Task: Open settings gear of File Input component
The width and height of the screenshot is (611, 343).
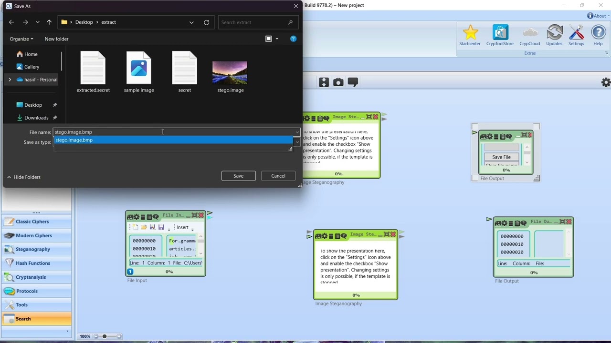Action: tap(137, 217)
